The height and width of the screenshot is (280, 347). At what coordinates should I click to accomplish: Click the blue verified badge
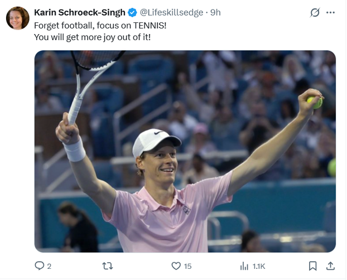pos(132,12)
